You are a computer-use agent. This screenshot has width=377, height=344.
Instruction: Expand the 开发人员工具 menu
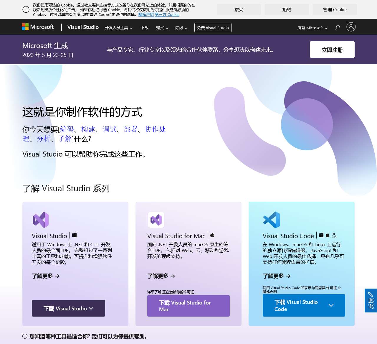point(118,28)
